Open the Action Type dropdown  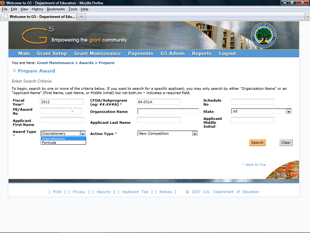168,133
